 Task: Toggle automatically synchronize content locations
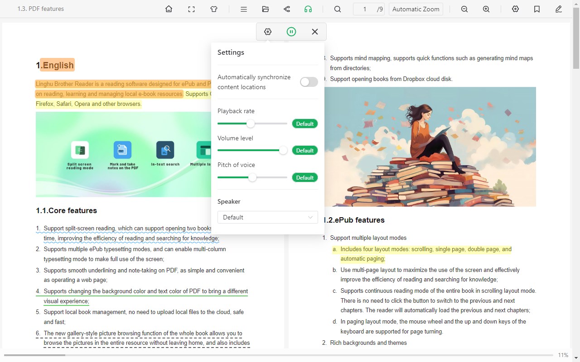pos(309,82)
